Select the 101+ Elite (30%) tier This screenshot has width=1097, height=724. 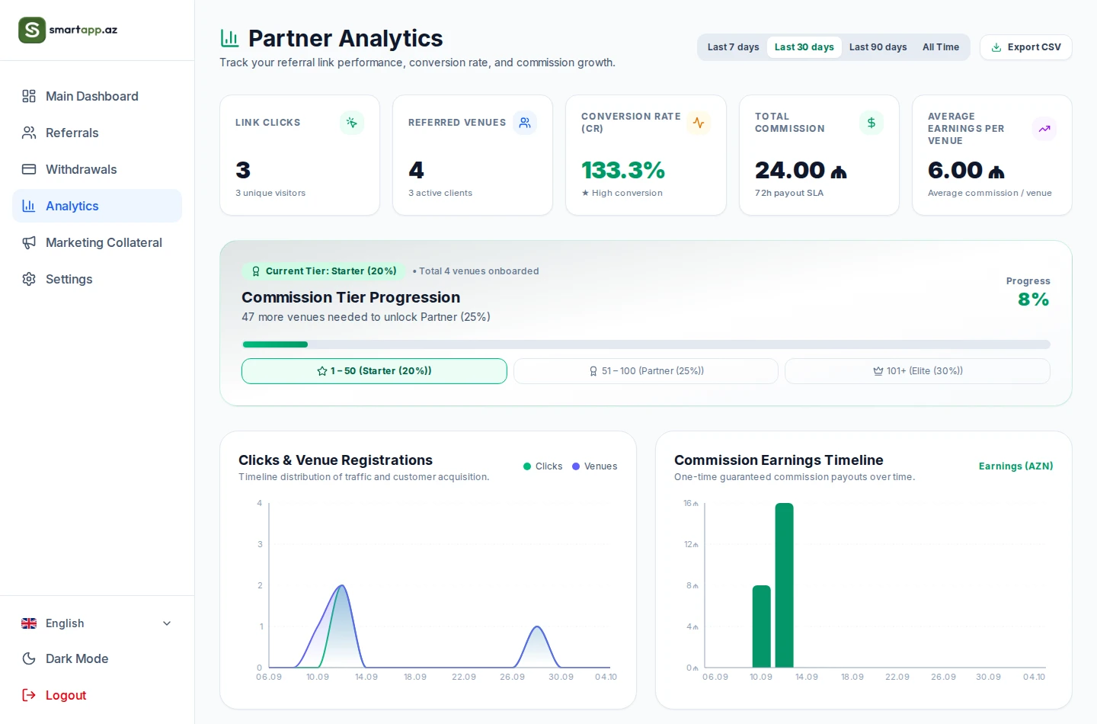pyautogui.click(x=917, y=371)
